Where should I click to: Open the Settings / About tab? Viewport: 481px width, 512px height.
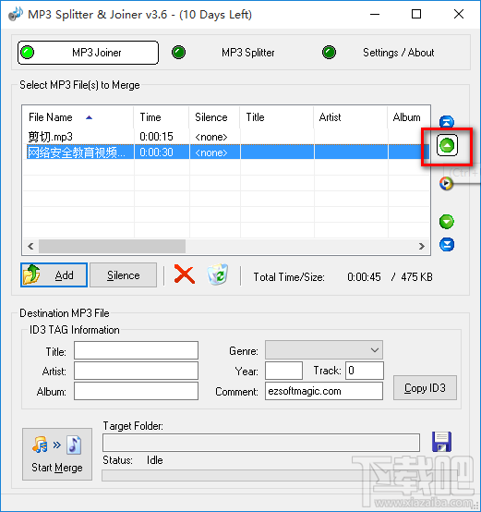[398, 53]
